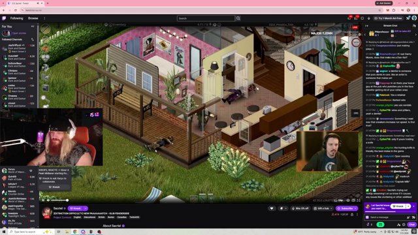Collapse the For You sidebar
This screenshot has height=235, width=418.
click(x=33, y=26)
